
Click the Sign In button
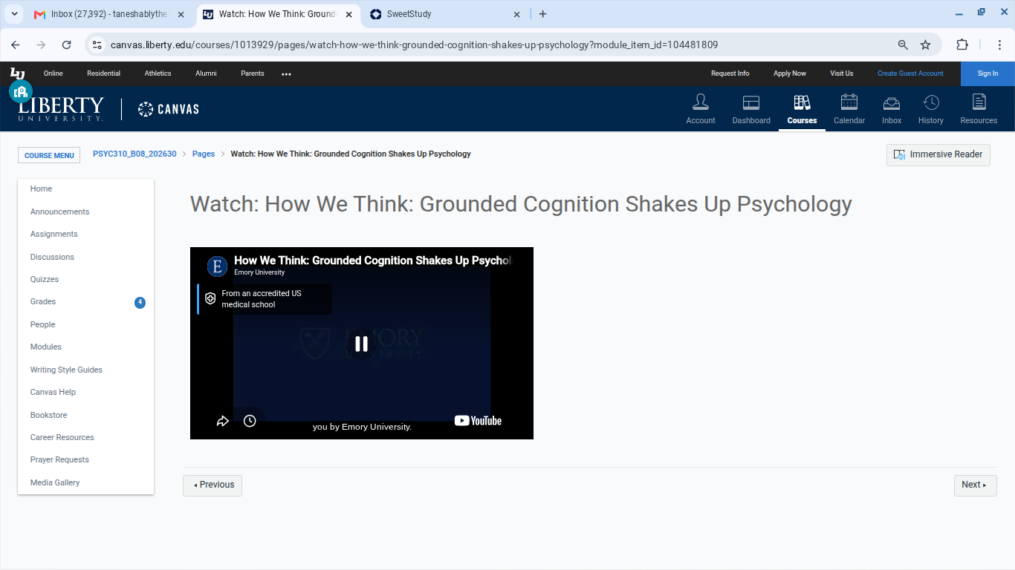coord(988,73)
